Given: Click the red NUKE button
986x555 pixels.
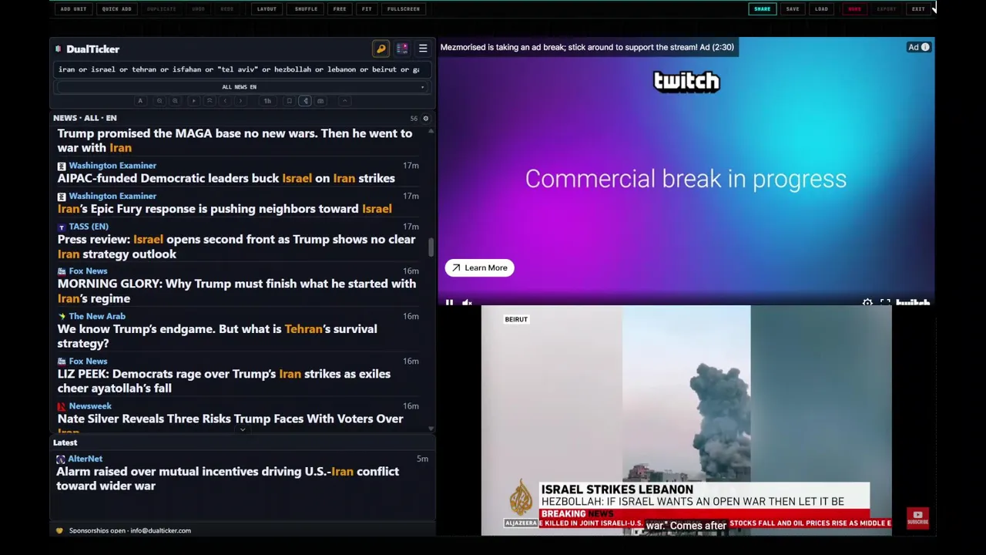Looking at the screenshot, I should click(x=854, y=9).
